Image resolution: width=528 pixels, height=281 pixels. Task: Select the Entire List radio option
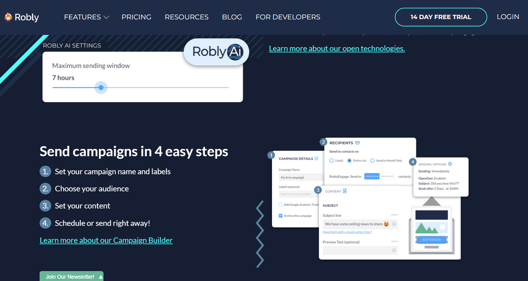(x=349, y=161)
